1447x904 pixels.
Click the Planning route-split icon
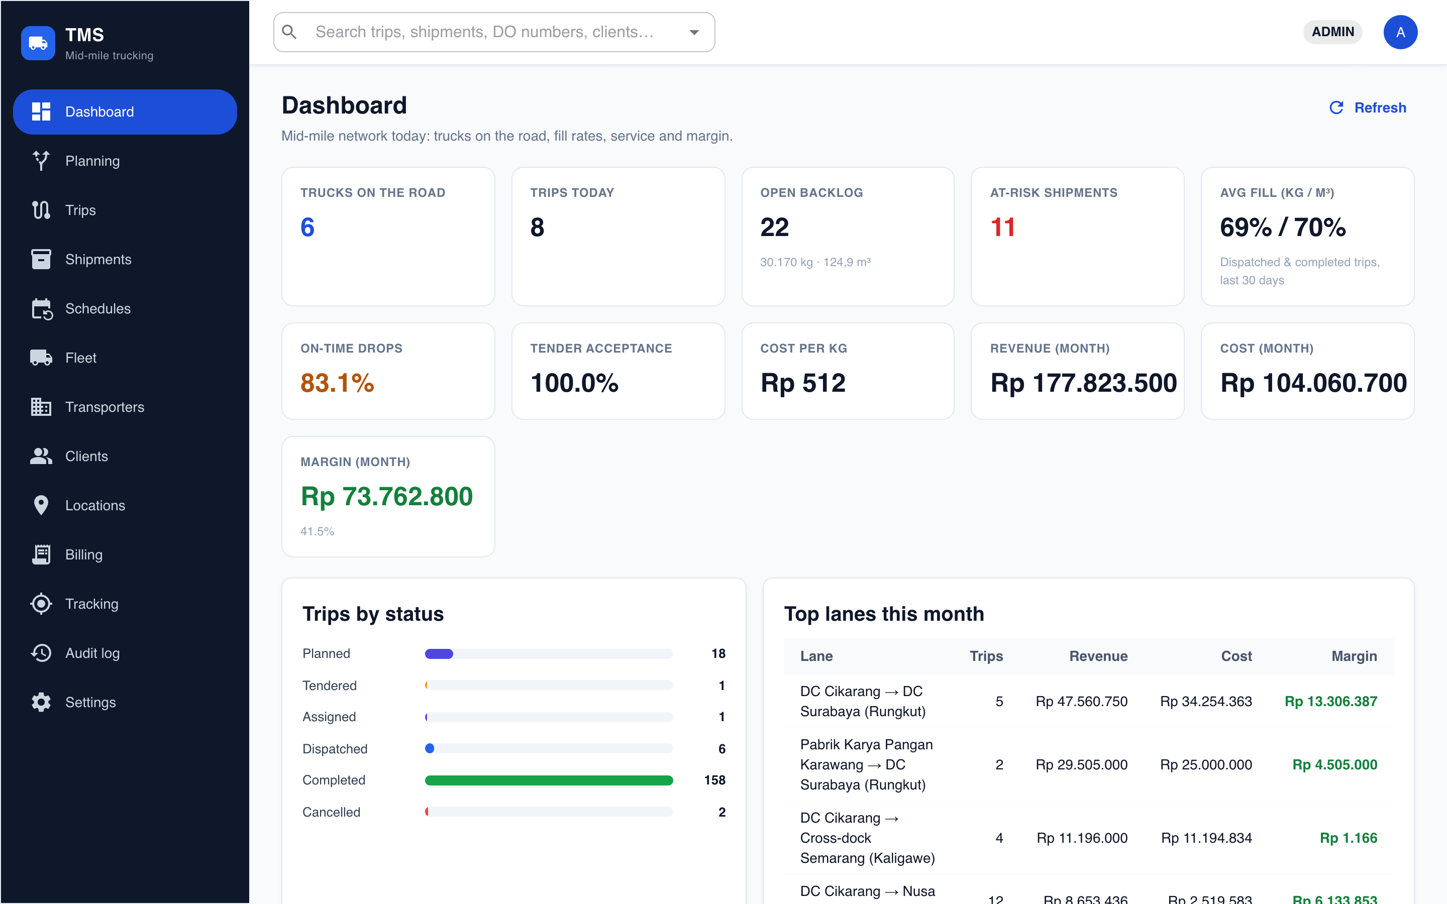pos(41,161)
